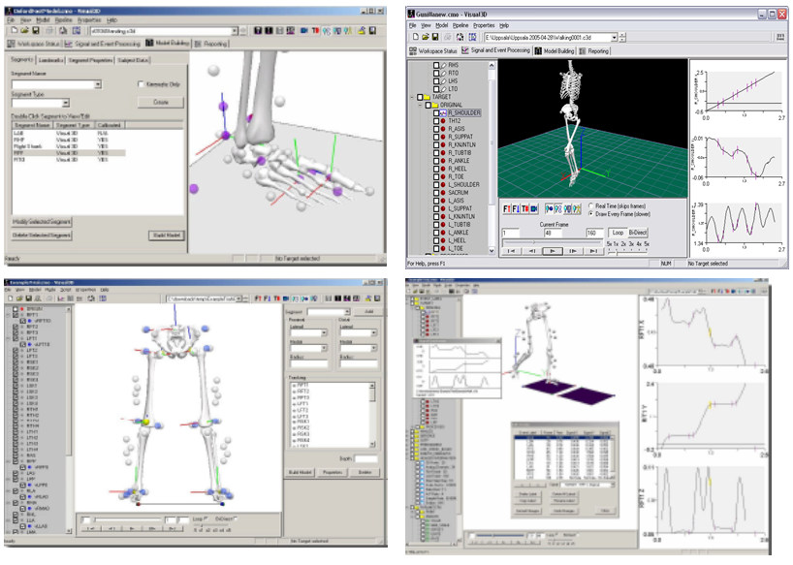Click the Bi-Direct button

coord(639,233)
